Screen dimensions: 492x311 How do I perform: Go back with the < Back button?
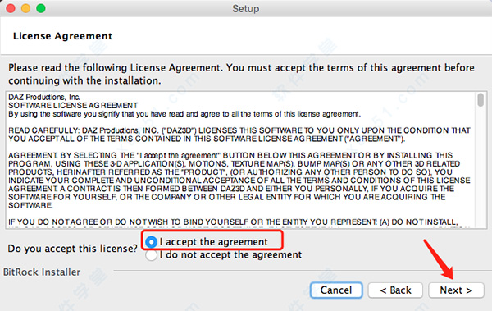(x=395, y=290)
